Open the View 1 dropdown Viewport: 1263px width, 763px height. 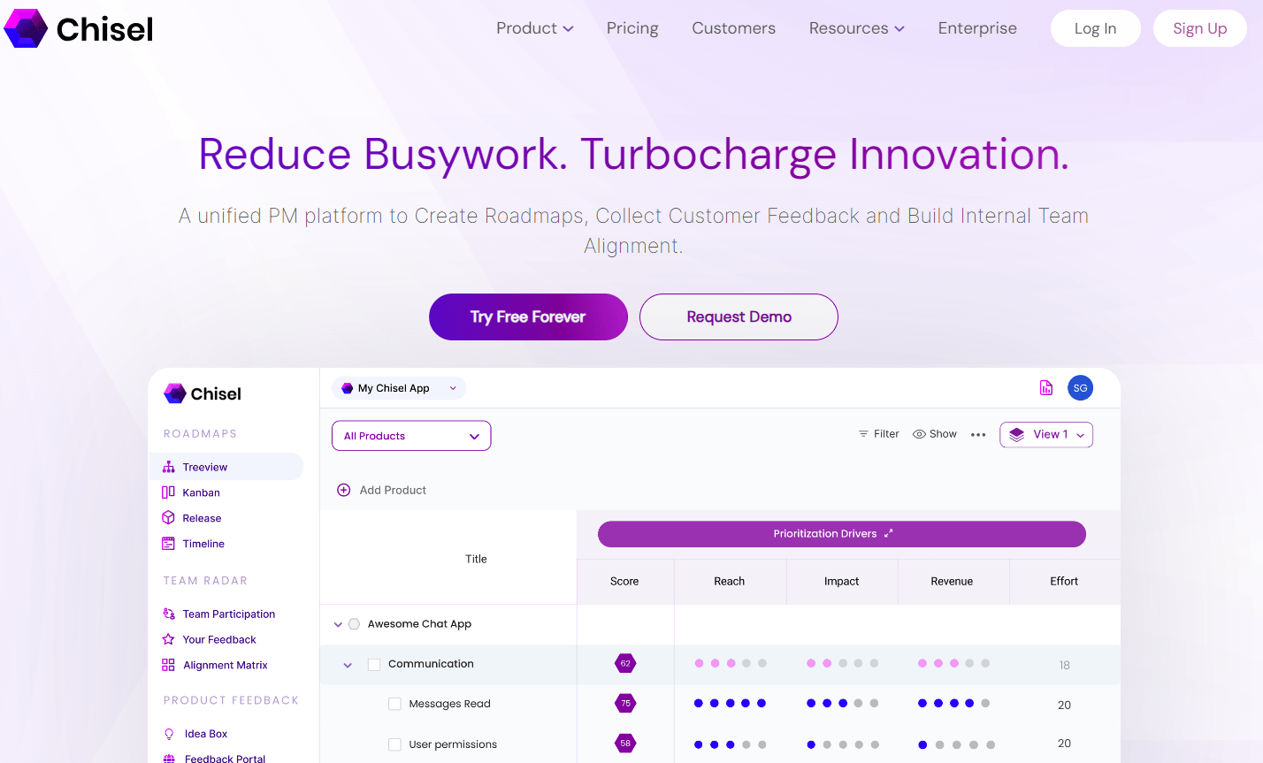click(x=1046, y=434)
